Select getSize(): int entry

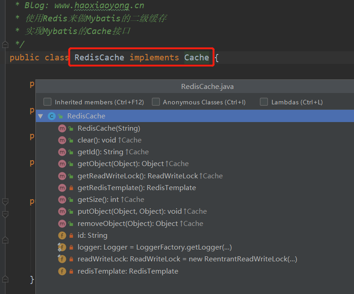pos(111,200)
